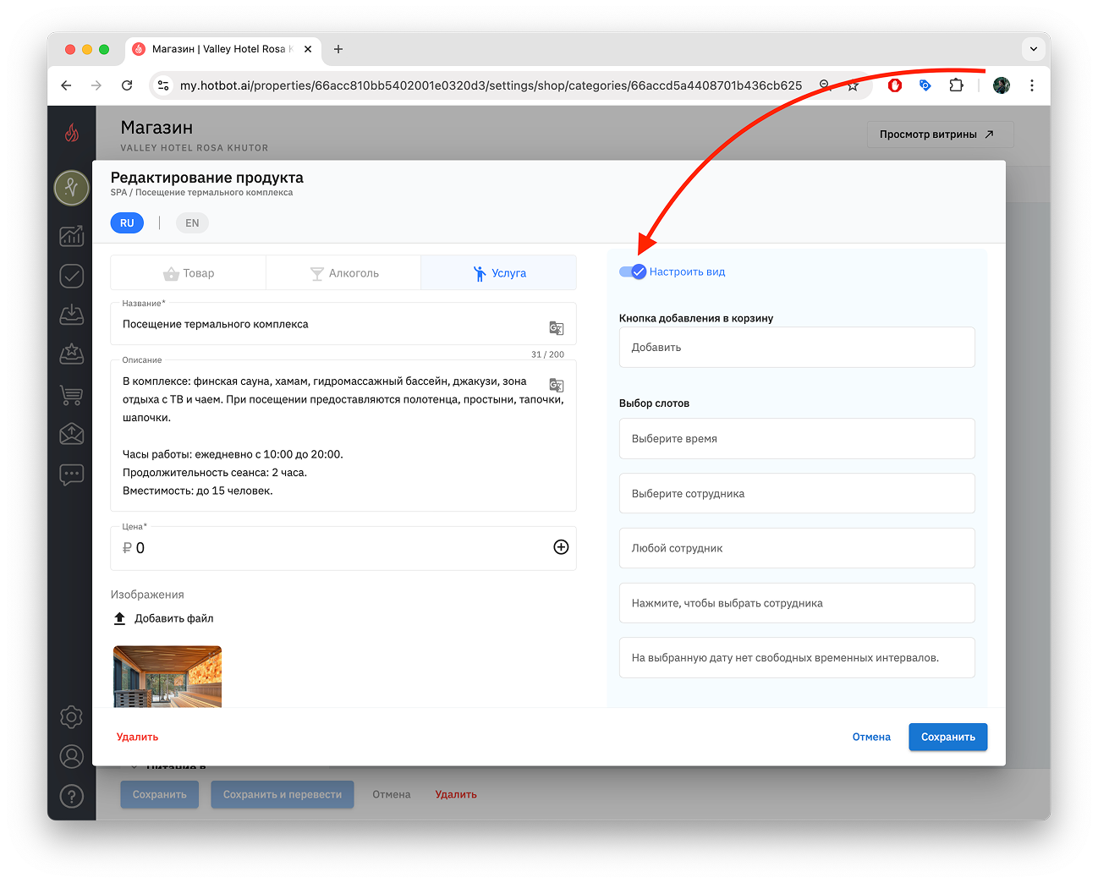This screenshot has width=1098, height=883.
Task: Switch to the EN language tab
Action: click(192, 223)
